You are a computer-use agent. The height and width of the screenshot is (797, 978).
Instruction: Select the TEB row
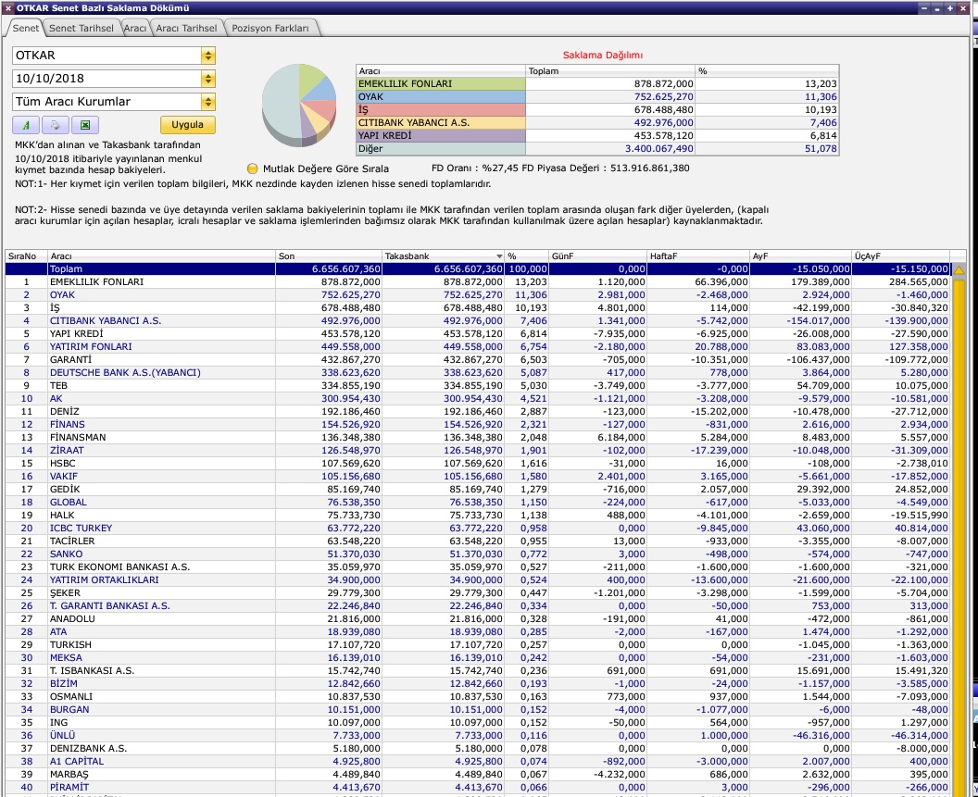click(x=477, y=385)
